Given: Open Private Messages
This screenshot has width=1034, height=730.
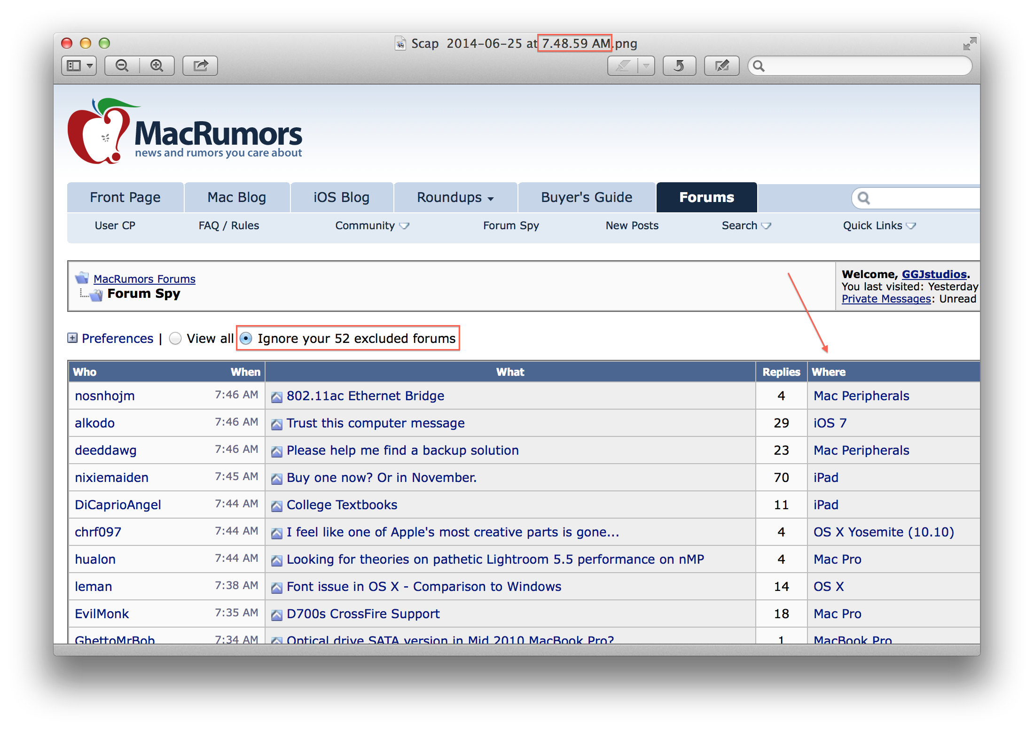Looking at the screenshot, I should tap(886, 299).
